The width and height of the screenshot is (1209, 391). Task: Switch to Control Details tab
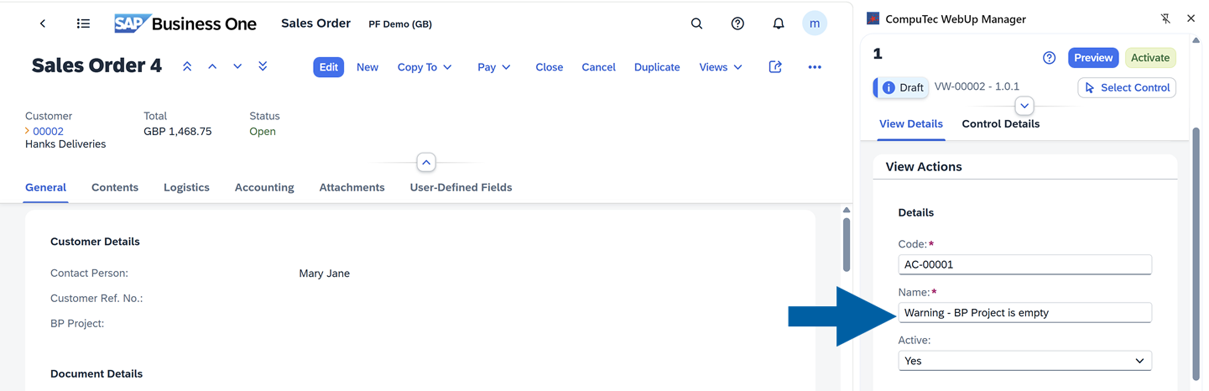(1000, 124)
